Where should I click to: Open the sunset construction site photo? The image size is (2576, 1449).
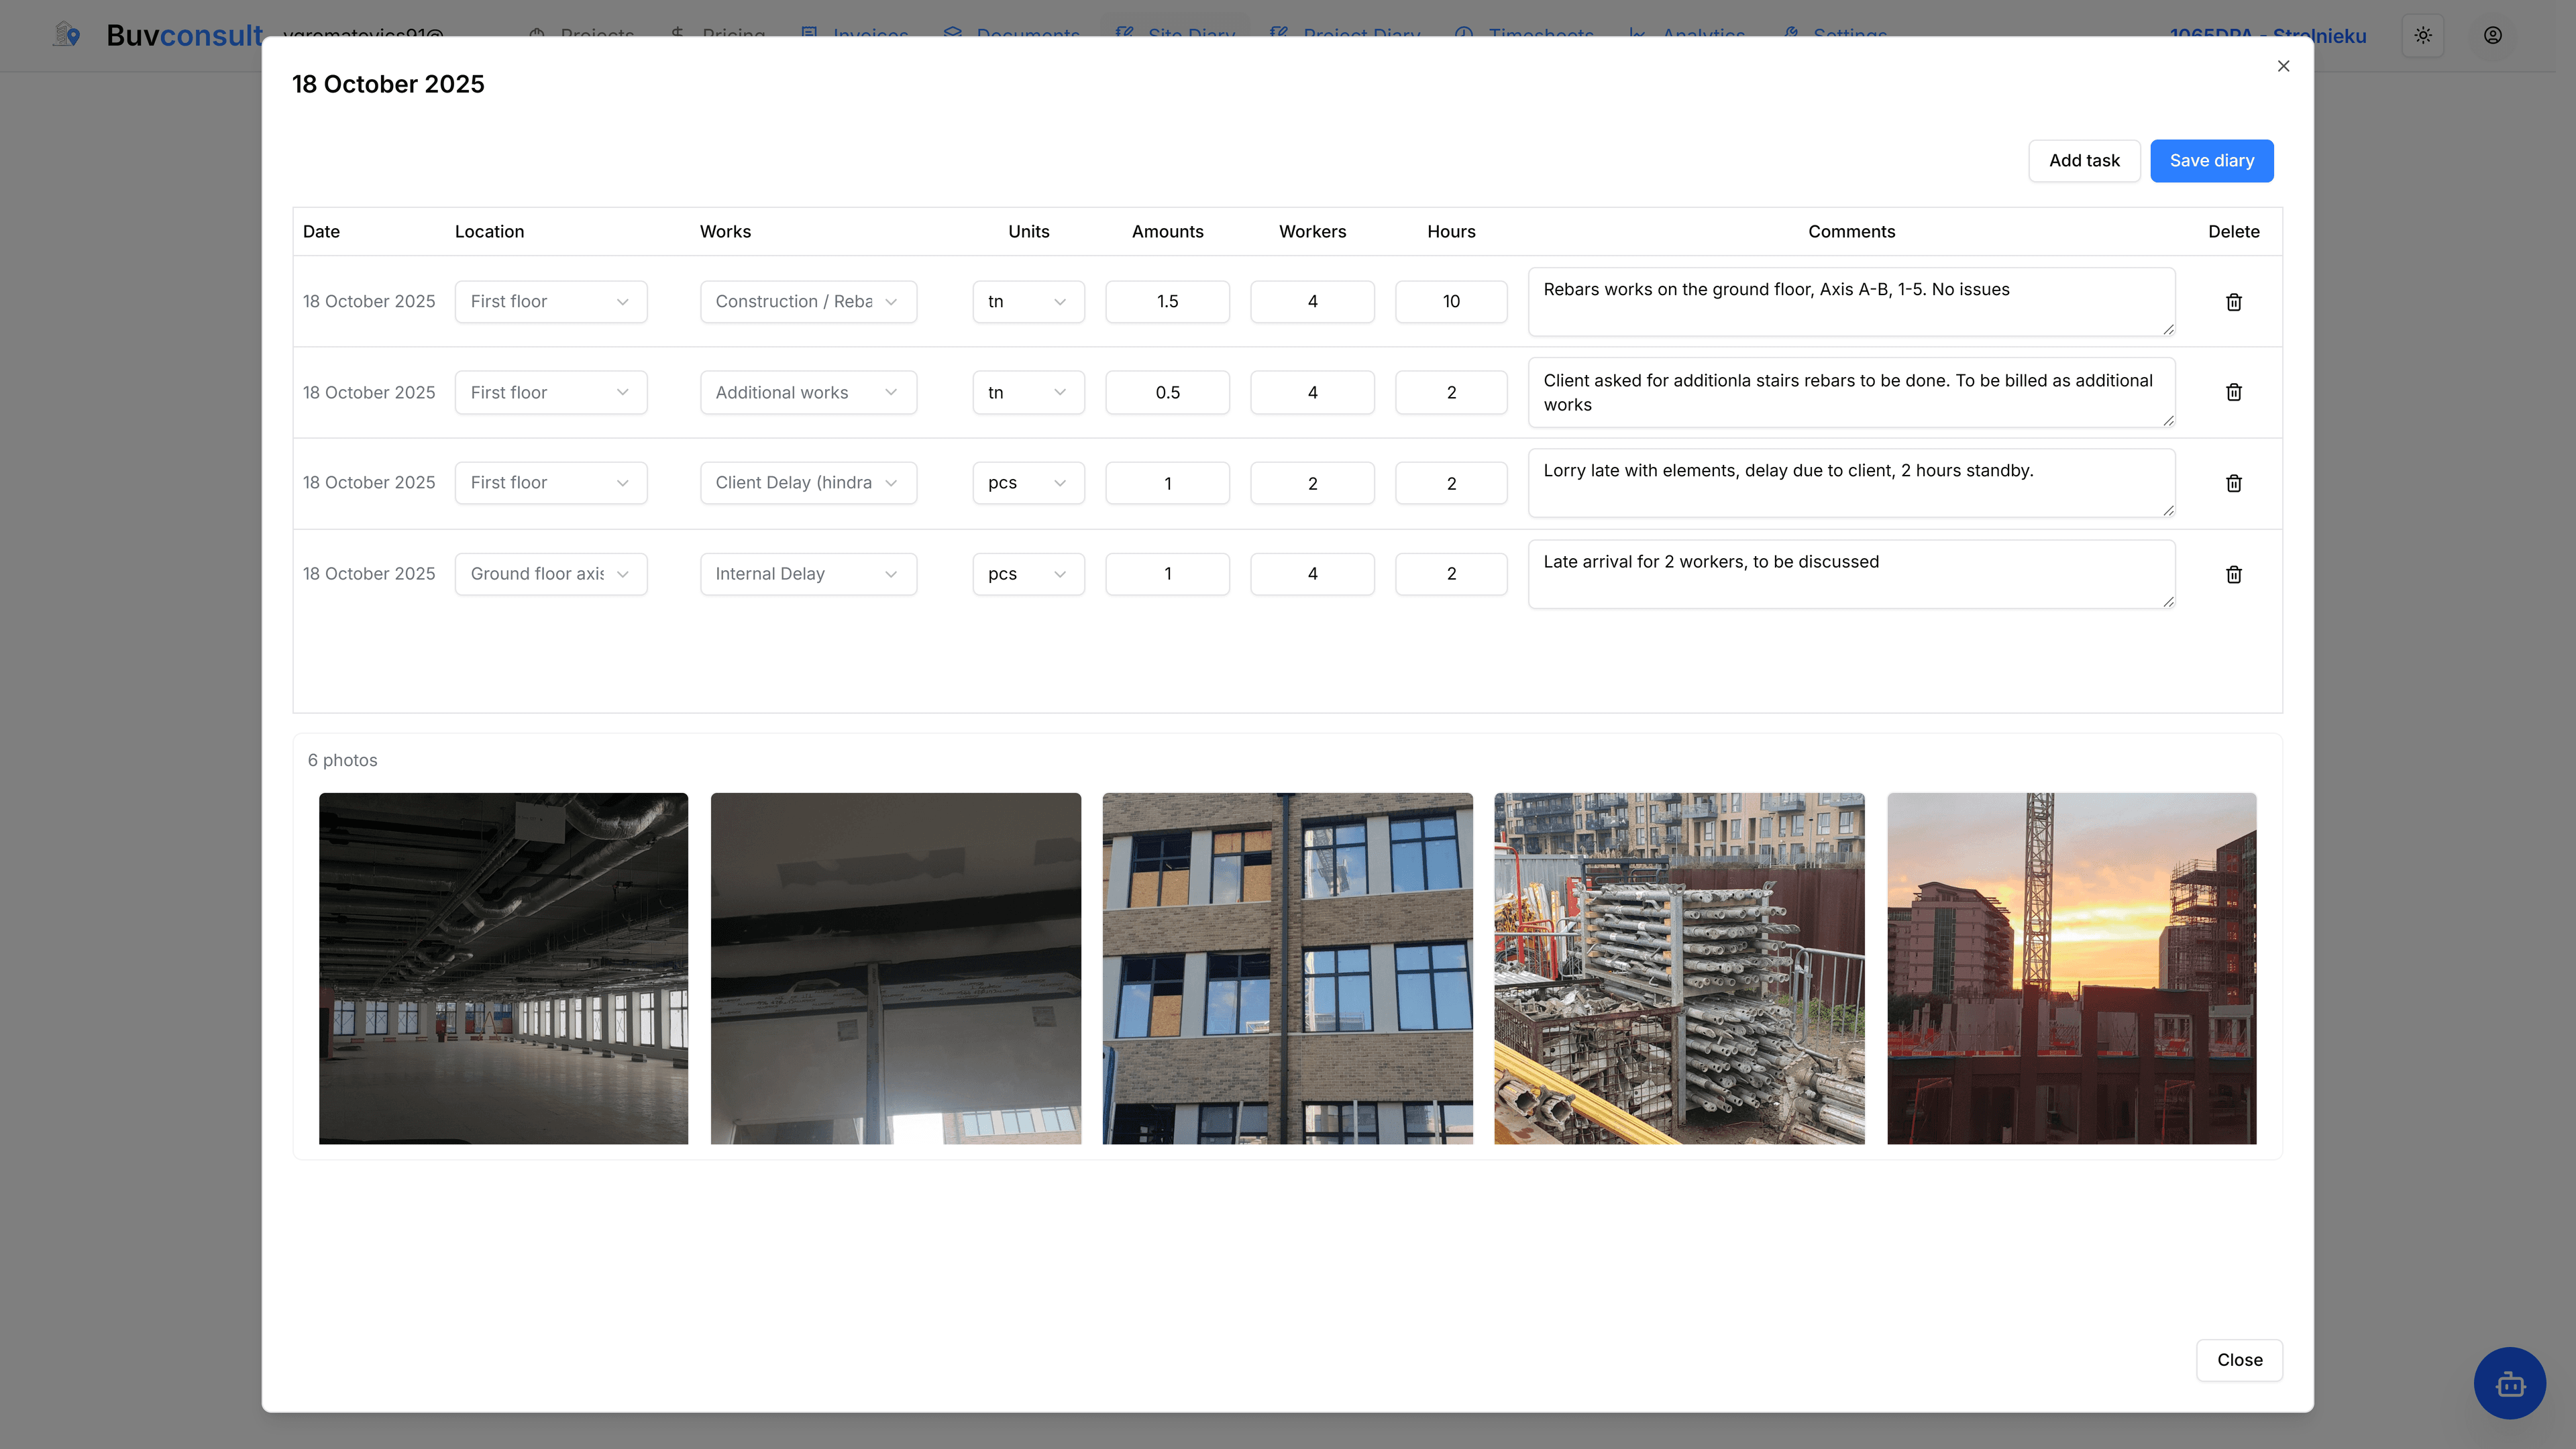pyautogui.click(x=2071, y=969)
